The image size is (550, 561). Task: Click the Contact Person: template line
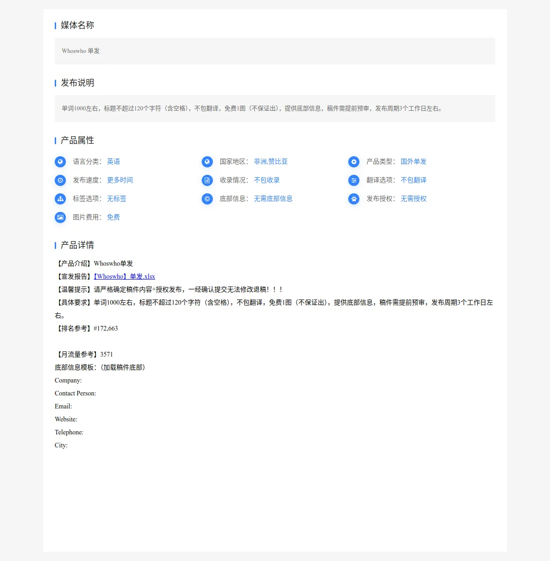76,393
